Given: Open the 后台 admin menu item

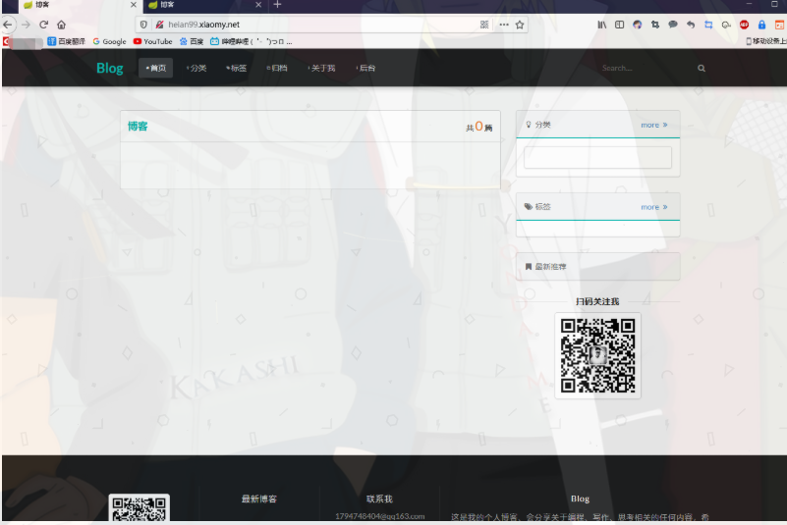Looking at the screenshot, I should [x=365, y=68].
